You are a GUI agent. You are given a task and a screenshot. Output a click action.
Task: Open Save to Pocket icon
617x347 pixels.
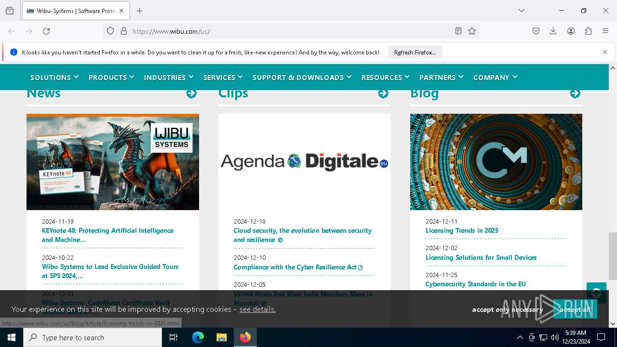tap(536, 31)
